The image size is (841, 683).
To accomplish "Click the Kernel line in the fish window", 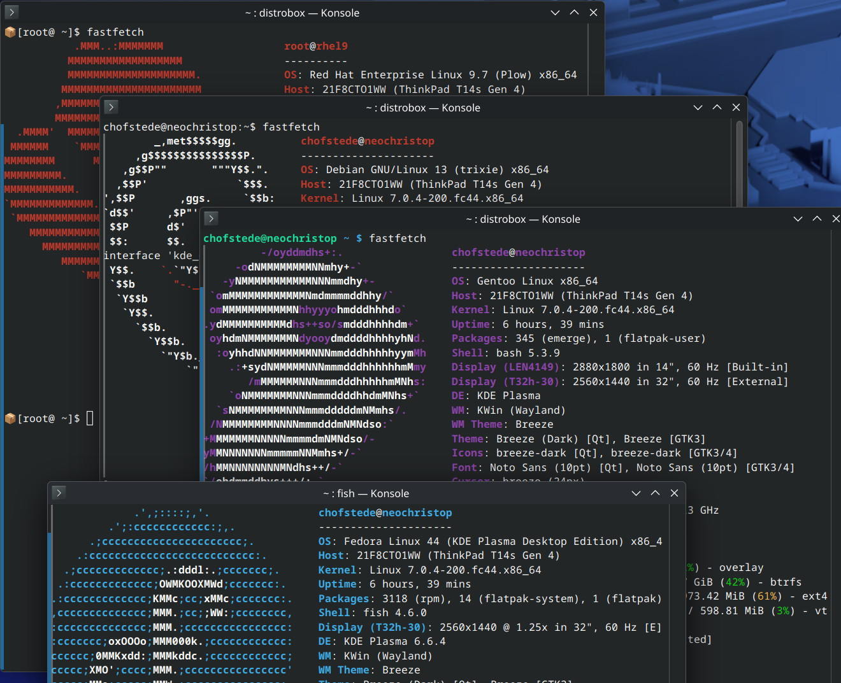I will pos(430,570).
